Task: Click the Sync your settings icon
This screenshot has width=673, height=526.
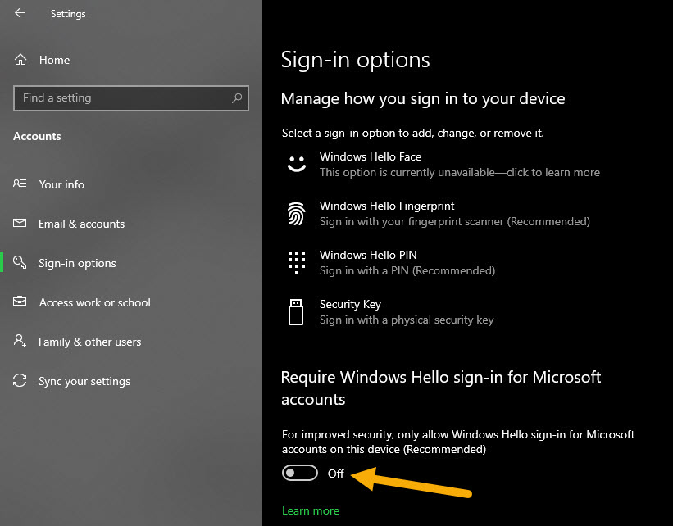Action: (20, 380)
